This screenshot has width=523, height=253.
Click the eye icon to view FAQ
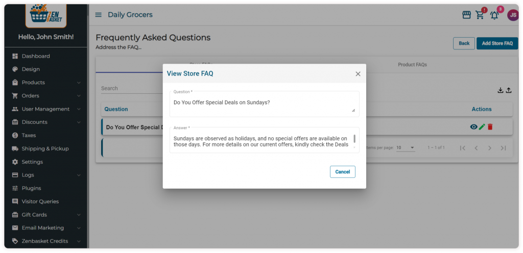[x=473, y=127]
